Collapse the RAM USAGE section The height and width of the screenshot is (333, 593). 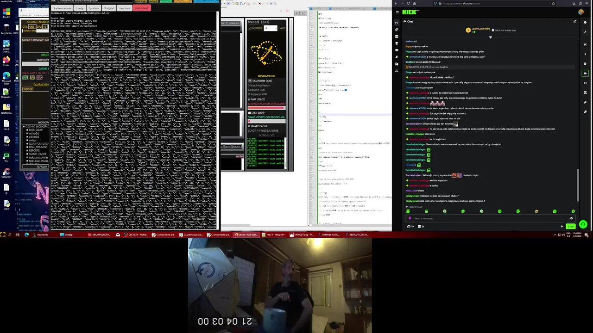[x=249, y=99]
